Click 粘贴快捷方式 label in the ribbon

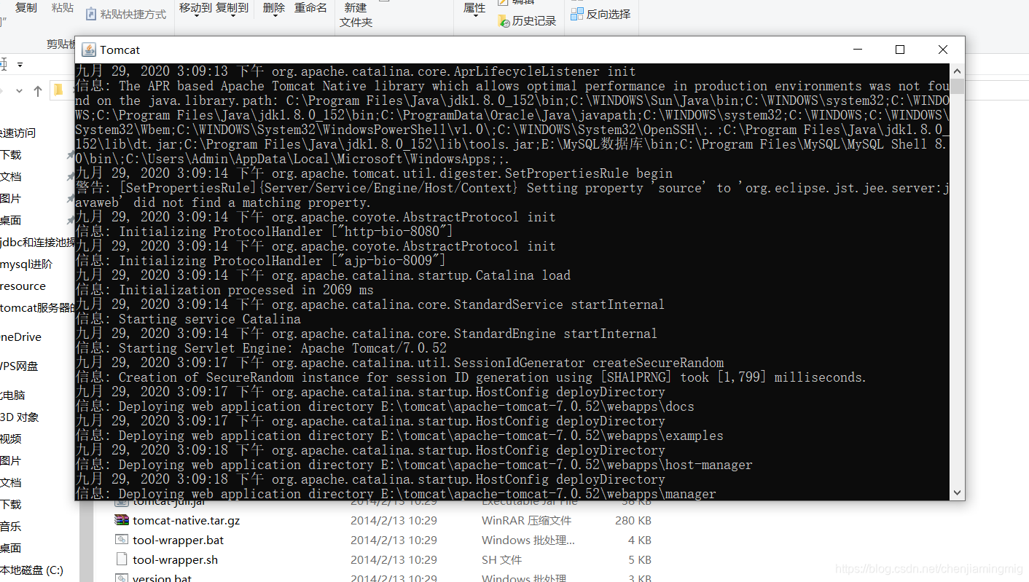point(133,14)
